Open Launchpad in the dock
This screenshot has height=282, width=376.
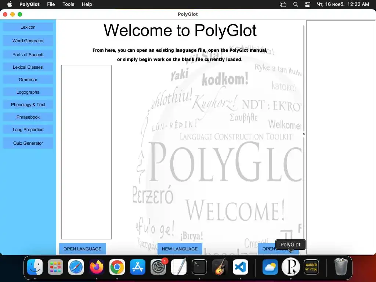click(55, 267)
